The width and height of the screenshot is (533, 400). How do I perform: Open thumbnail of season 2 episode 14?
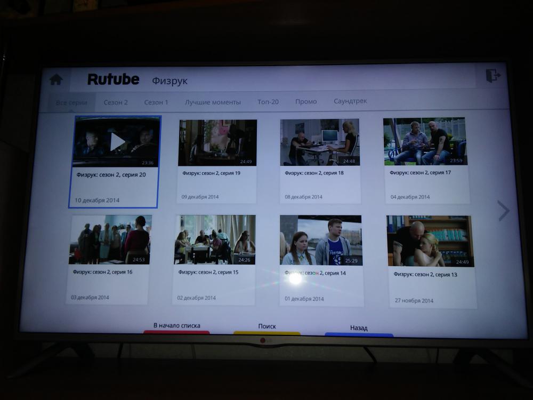pos(321,240)
